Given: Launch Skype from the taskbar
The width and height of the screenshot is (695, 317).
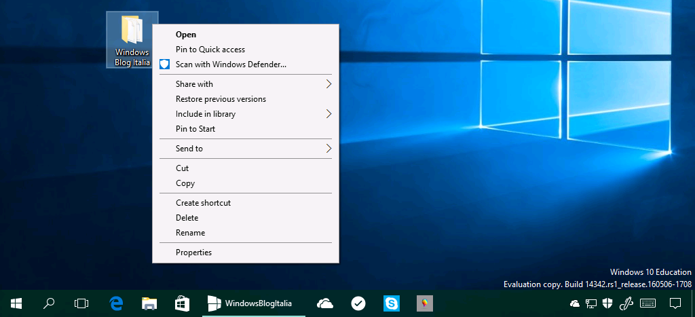Looking at the screenshot, I should pyautogui.click(x=392, y=303).
